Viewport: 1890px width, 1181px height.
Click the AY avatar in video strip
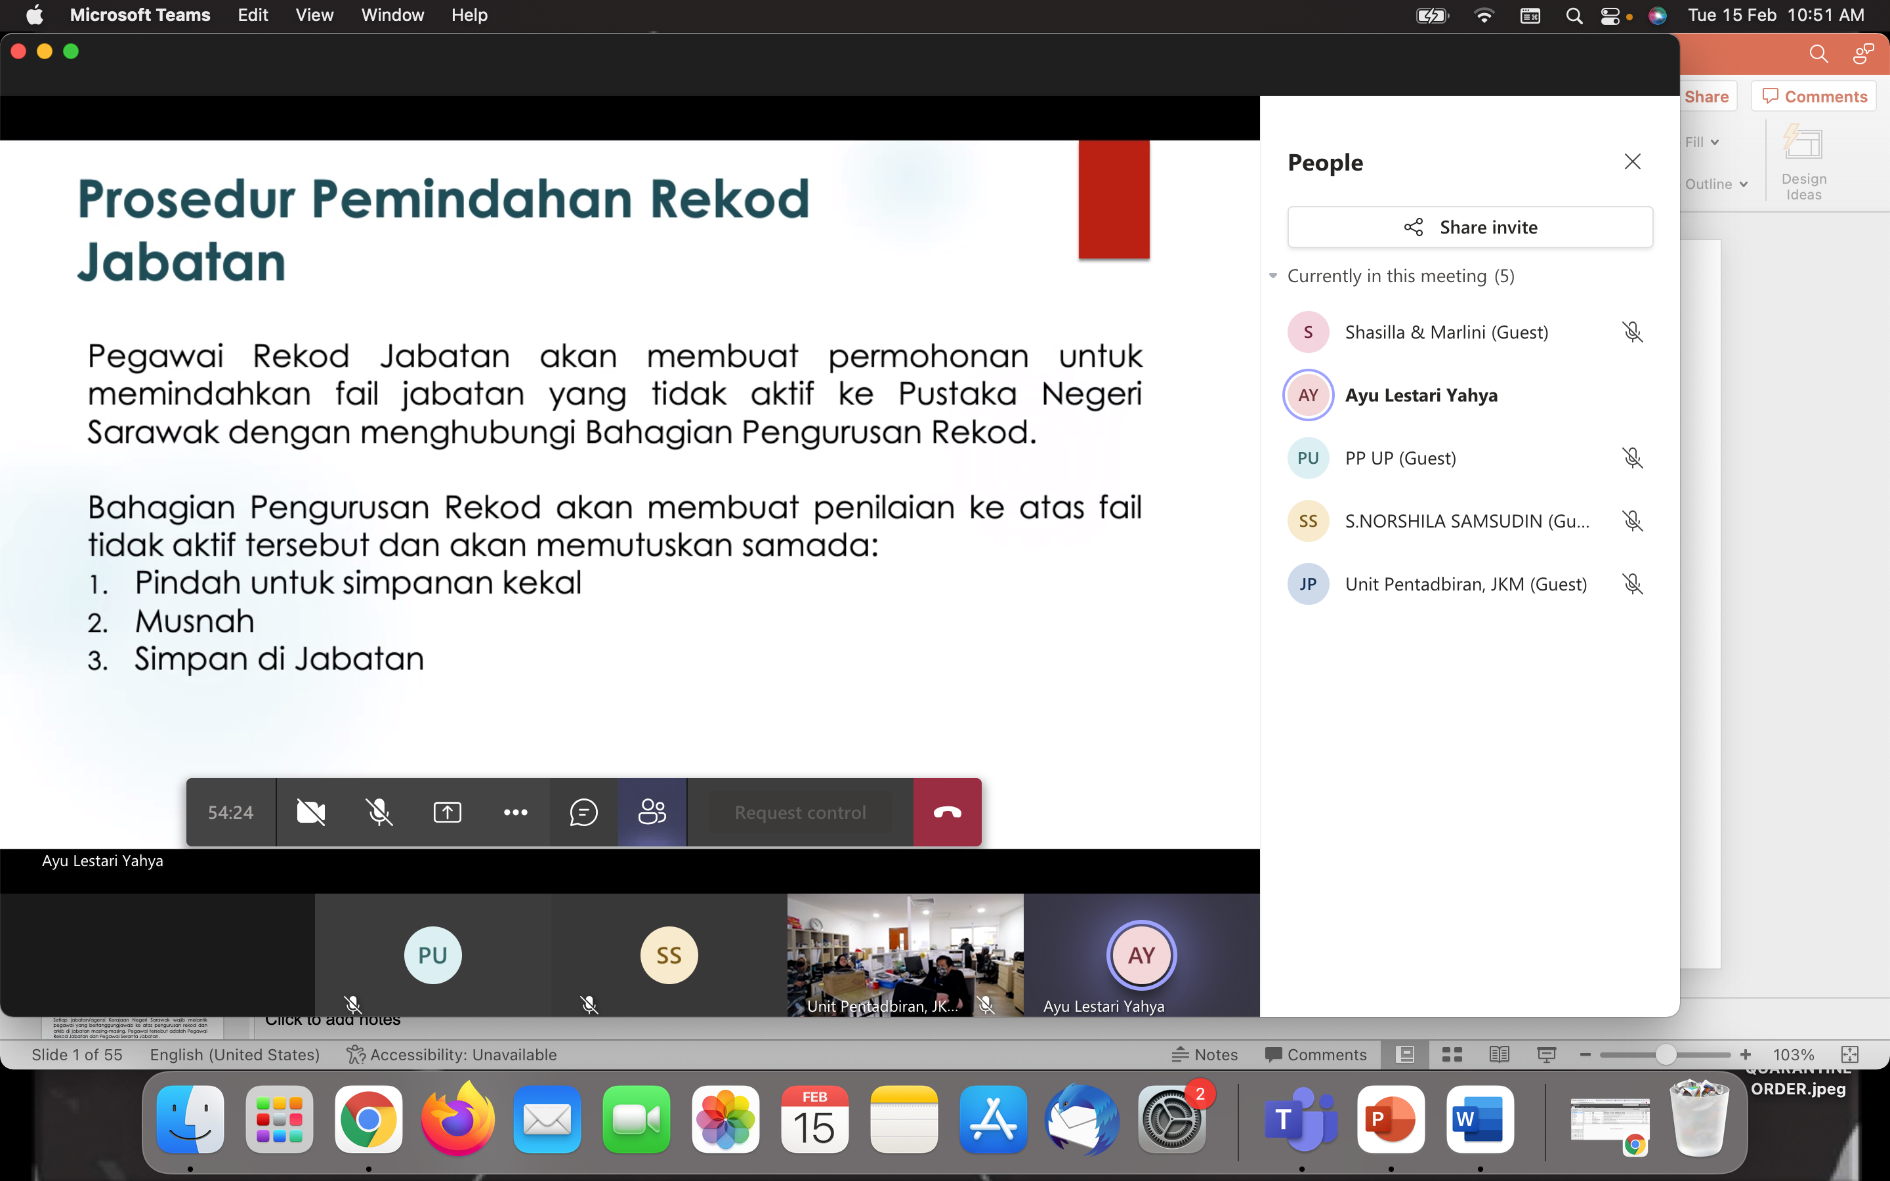[x=1141, y=955]
